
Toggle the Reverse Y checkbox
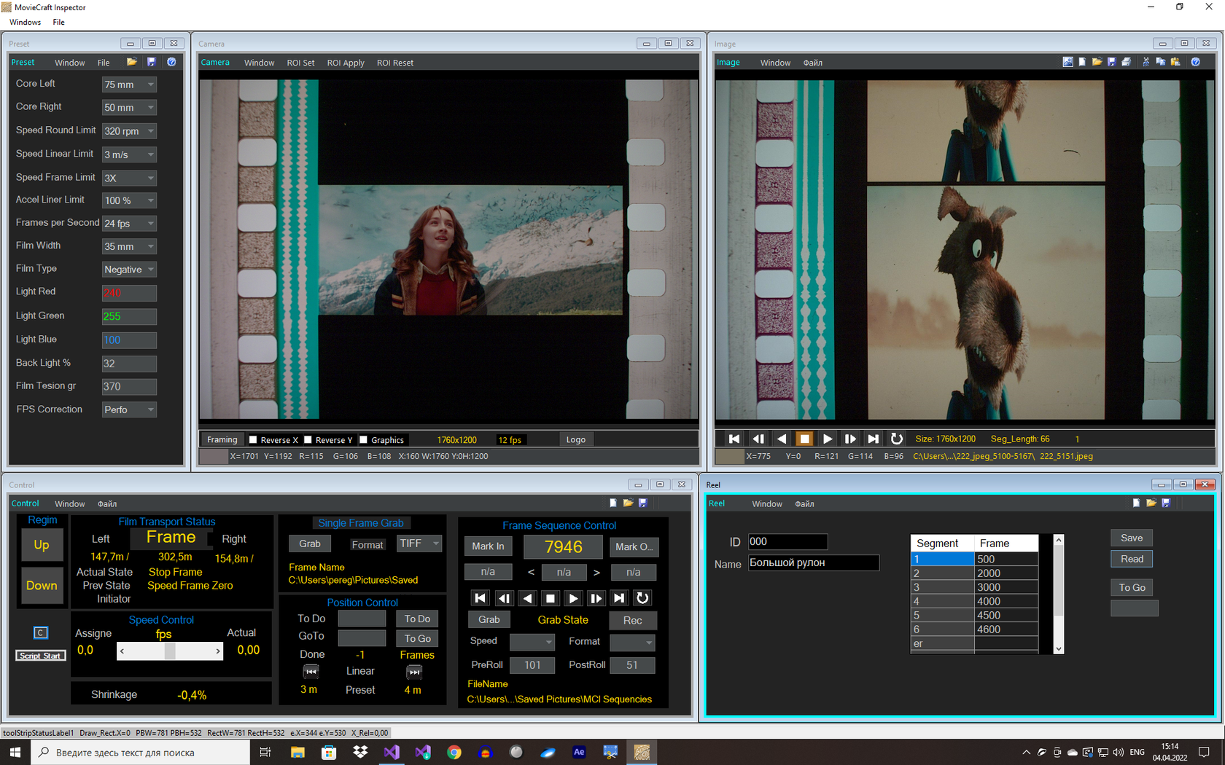pos(308,440)
